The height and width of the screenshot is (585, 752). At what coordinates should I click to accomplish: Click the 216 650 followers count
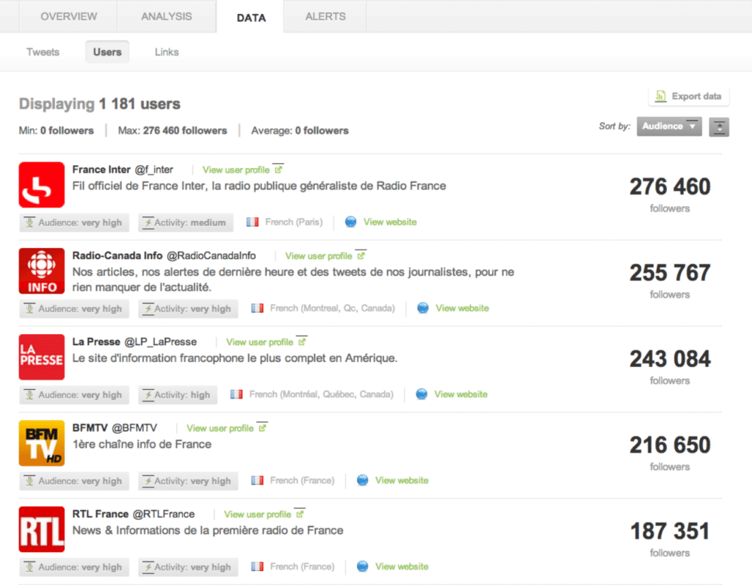pos(670,445)
